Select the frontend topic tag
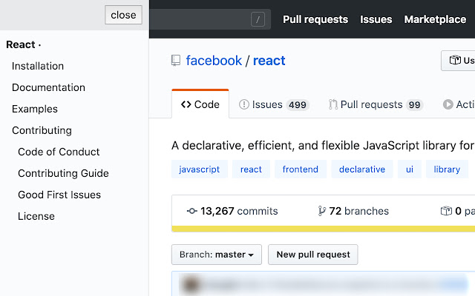The height and width of the screenshot is (296, 475). [x=301, y=169]
